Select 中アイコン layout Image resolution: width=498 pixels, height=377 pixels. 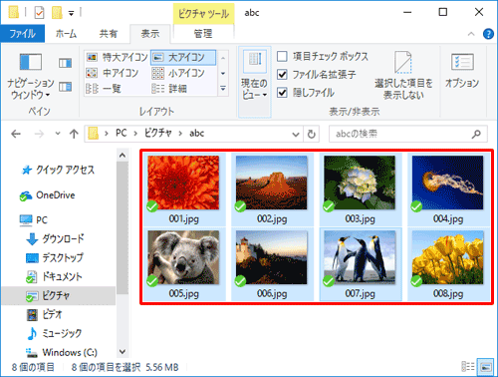[113, 73]
